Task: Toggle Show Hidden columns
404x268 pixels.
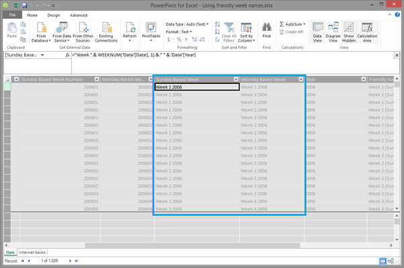Action: [349, 32]
